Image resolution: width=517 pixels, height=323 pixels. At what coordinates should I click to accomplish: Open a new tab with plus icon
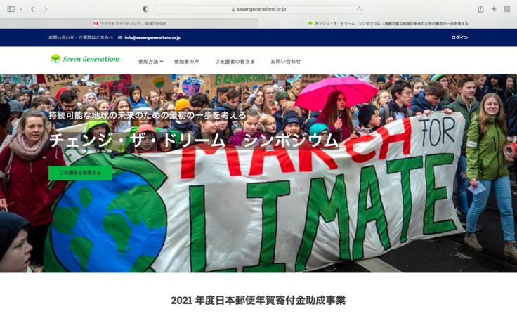point(494,9)
